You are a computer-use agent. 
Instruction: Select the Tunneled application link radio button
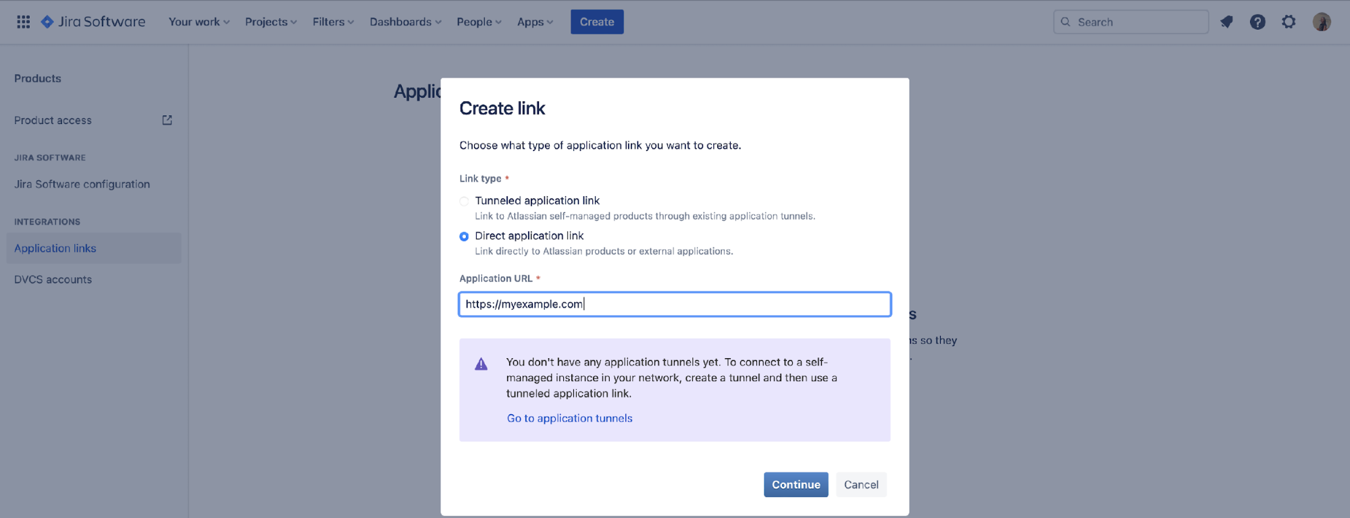click(464, 201)
